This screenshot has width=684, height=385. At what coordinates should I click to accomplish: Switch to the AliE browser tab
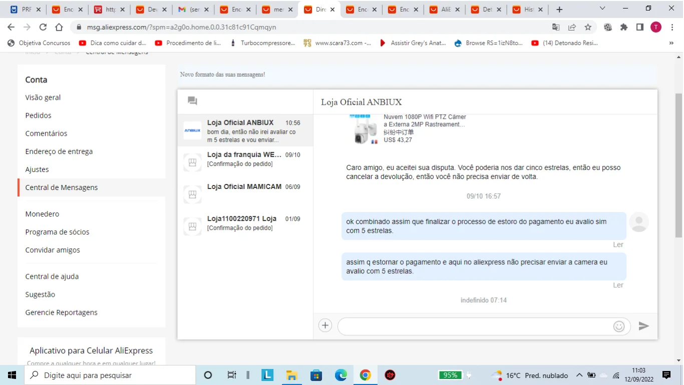[446, 10]
